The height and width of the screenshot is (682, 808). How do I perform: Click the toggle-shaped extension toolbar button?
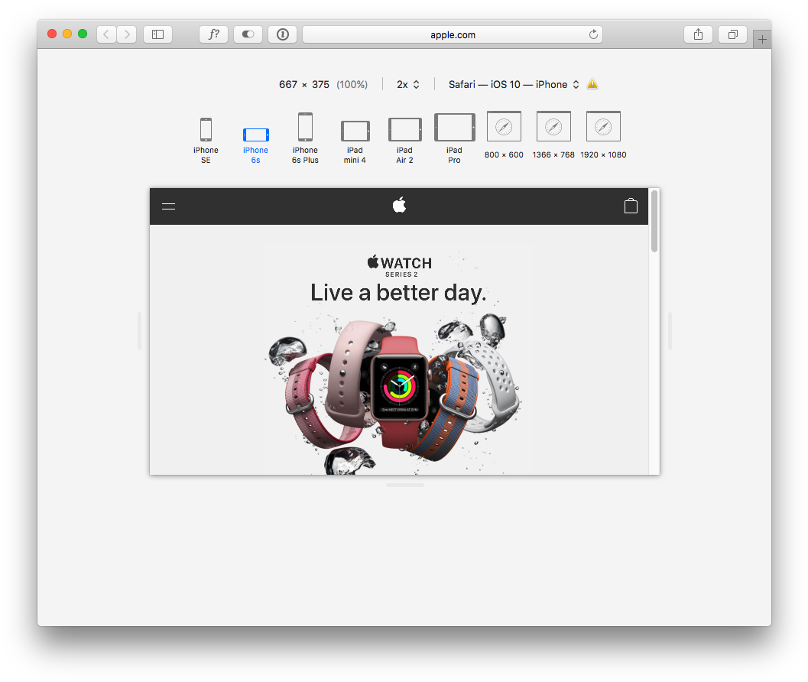(248, 34)
